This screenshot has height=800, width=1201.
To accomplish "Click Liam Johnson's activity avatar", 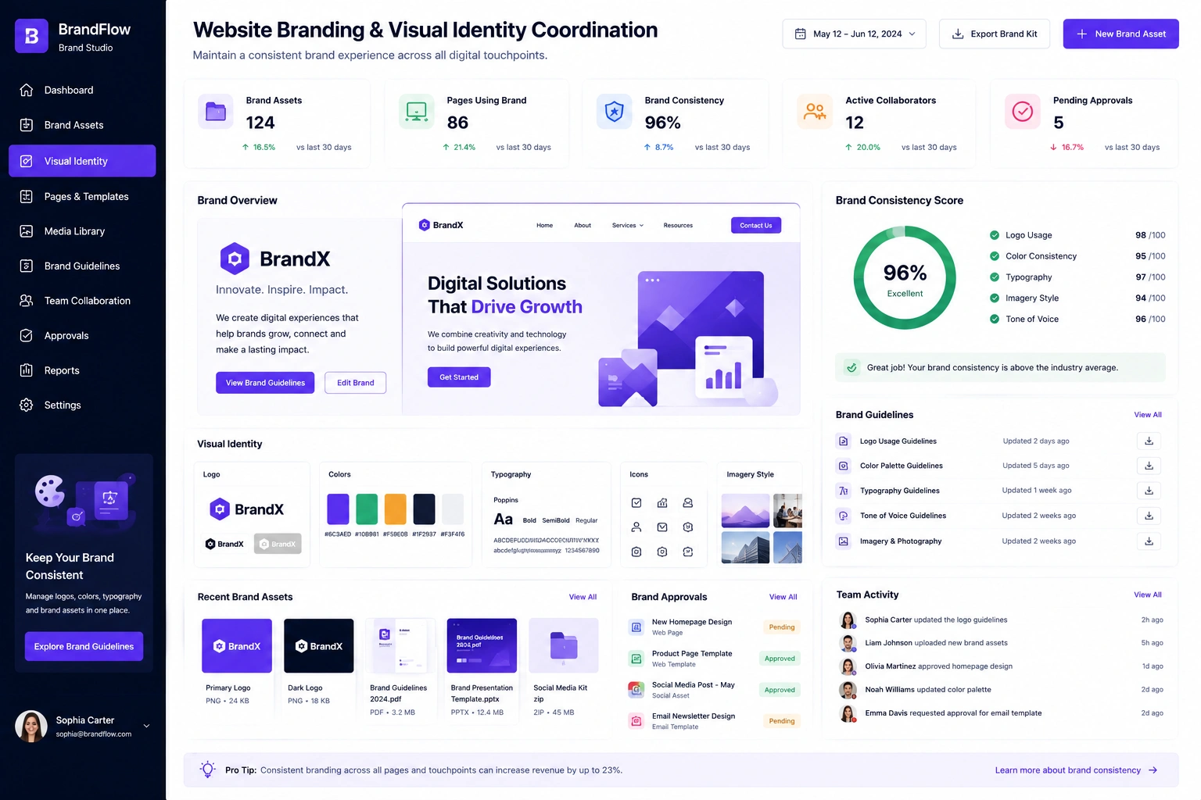I will point(848,643).
